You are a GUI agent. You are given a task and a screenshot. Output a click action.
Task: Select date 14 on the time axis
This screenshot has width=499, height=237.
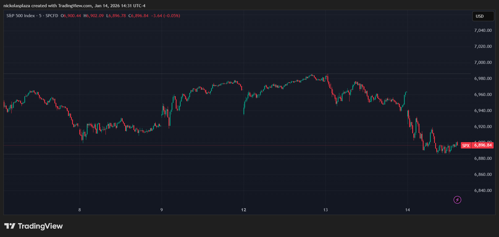coord(408,210)
